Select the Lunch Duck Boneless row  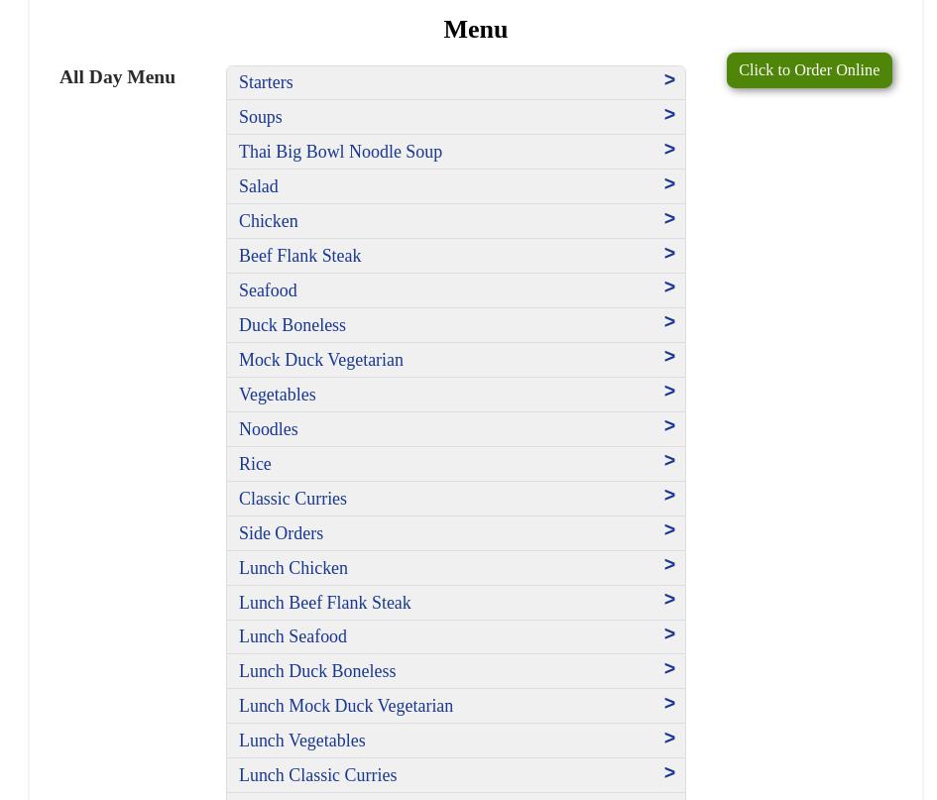pyautogui.click(x=316, y=671)
